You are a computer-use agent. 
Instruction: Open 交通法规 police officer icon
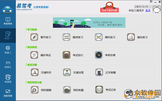pos(67,72)
